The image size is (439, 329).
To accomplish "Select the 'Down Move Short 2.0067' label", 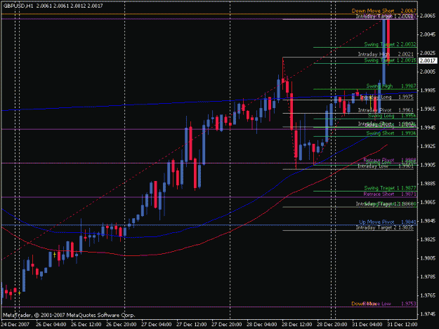I will pyautogui.click(x=384, y=11).
